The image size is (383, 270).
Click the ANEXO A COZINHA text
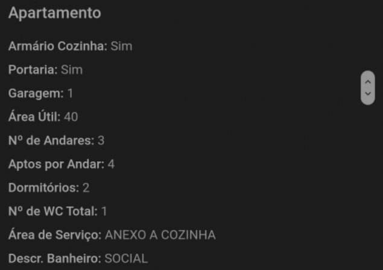160,235
